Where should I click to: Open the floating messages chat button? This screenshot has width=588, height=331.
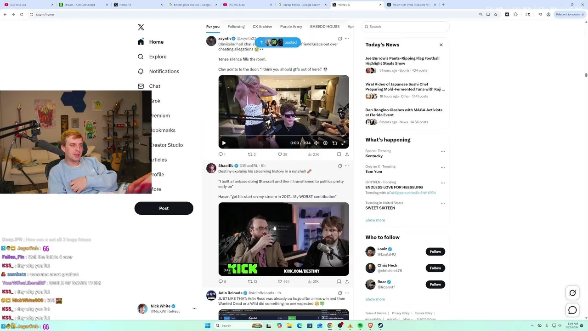pos(572,310)
